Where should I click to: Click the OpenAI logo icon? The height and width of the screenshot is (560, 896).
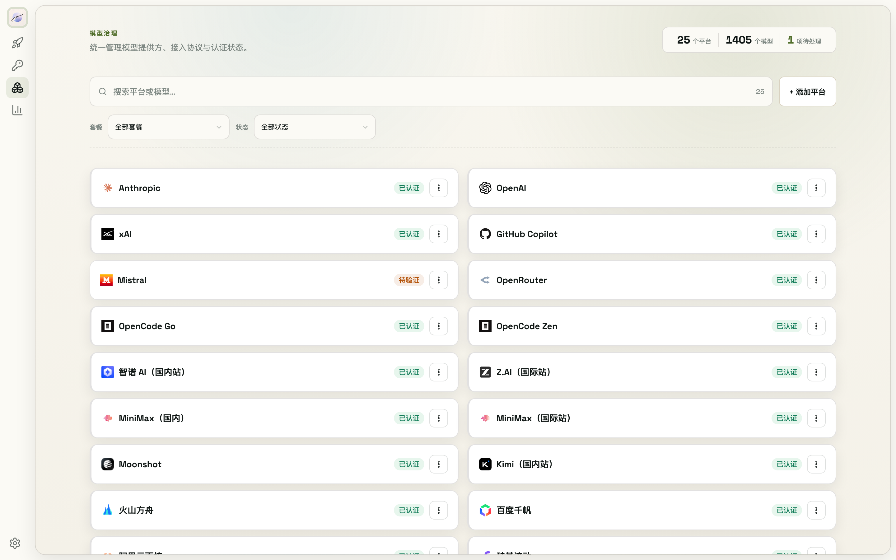point(485,188)
